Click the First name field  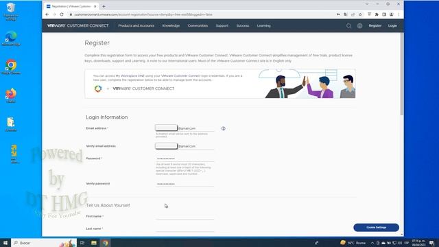[x=185, y=216]
